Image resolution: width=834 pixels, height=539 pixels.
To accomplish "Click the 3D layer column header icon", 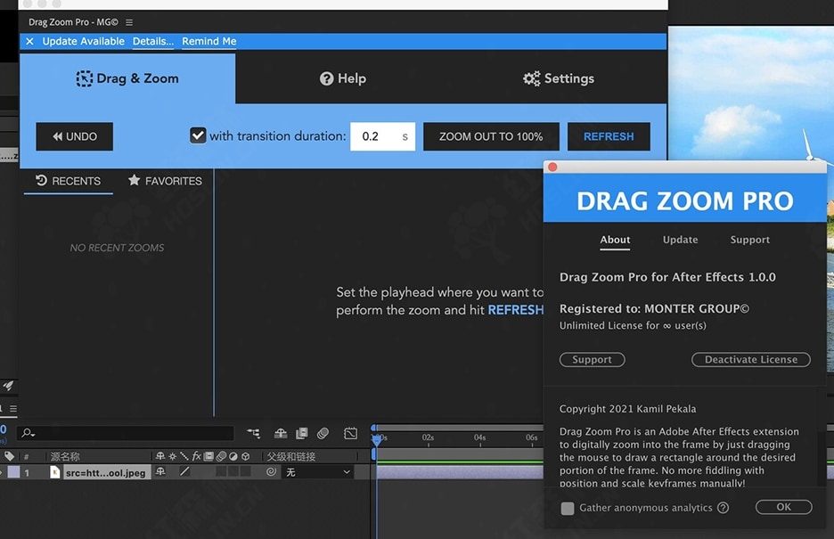I will (x=245, y=456).
